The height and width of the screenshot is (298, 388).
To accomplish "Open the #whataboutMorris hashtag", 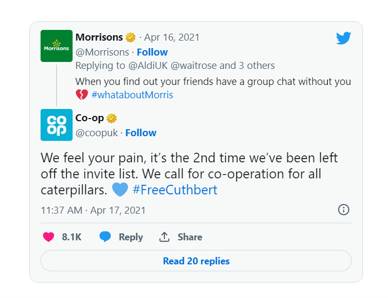I will click(x=132, y=95).
